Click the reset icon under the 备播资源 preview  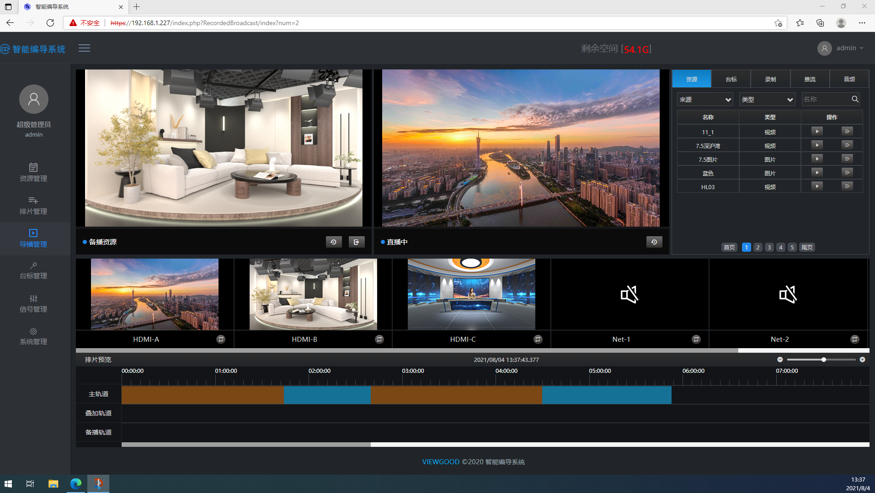tap(334, 242)
